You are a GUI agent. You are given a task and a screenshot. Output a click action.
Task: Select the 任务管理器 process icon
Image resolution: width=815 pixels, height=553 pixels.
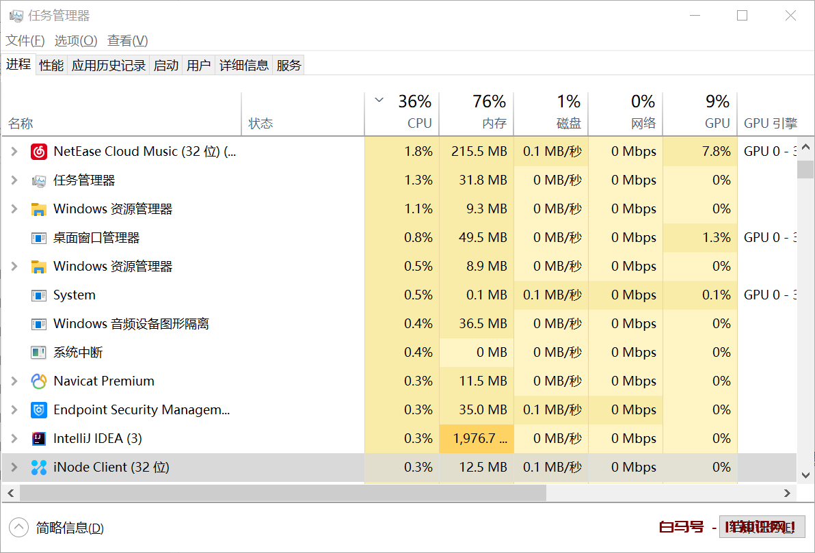click(x=39, y=180)
